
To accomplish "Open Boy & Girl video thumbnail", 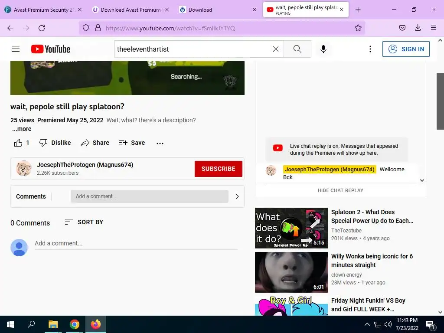I will coord(291,306).
